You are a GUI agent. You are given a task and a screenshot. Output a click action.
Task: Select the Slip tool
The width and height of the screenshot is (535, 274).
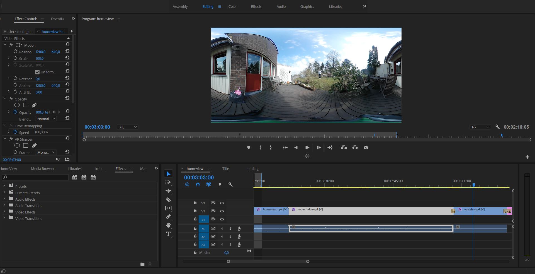click(168, 208)
